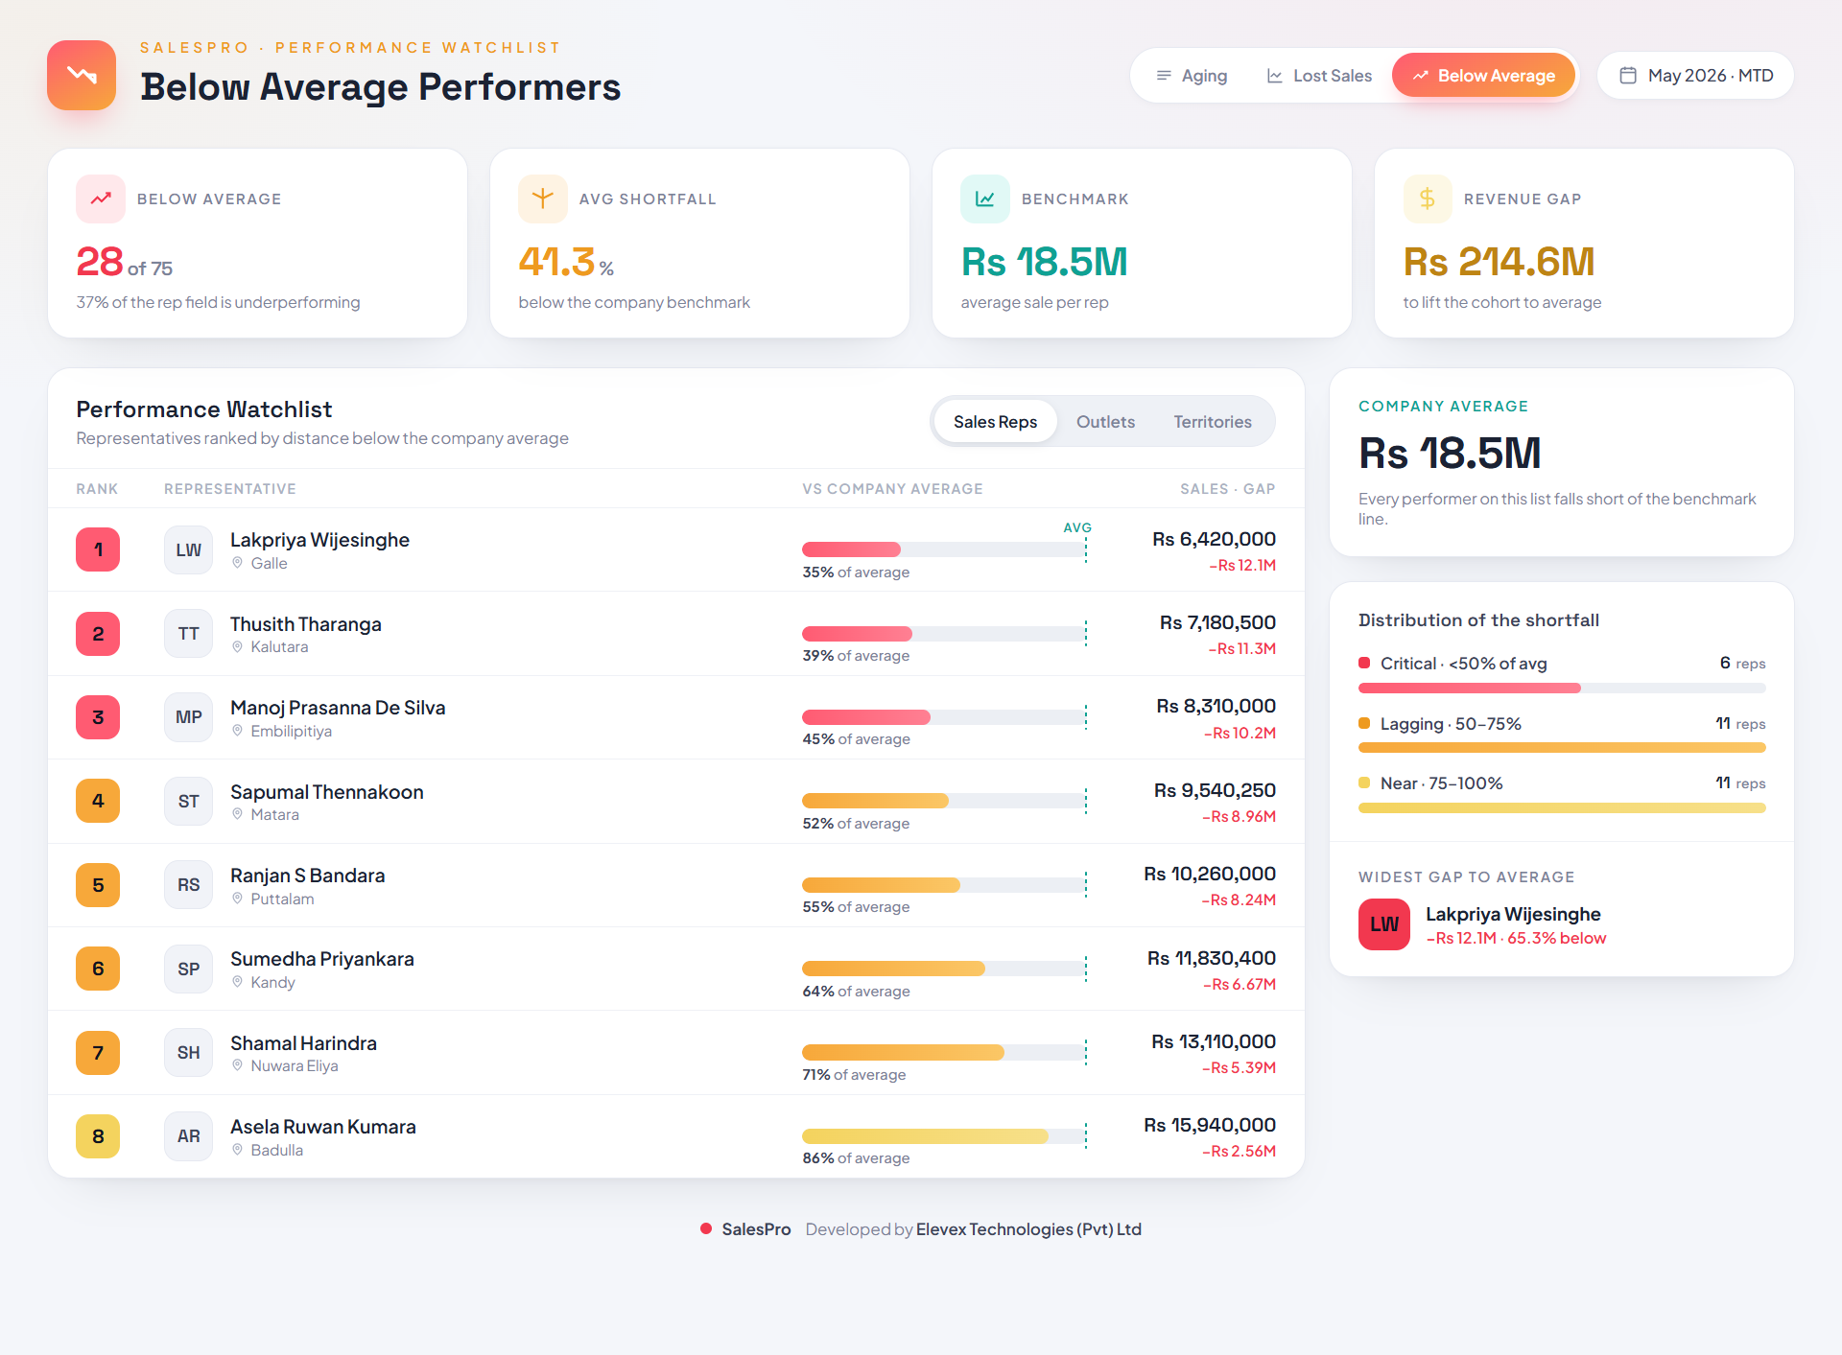Click the SalesPro trending-down logo icon

pyautogui.click(x=82, y=75)
